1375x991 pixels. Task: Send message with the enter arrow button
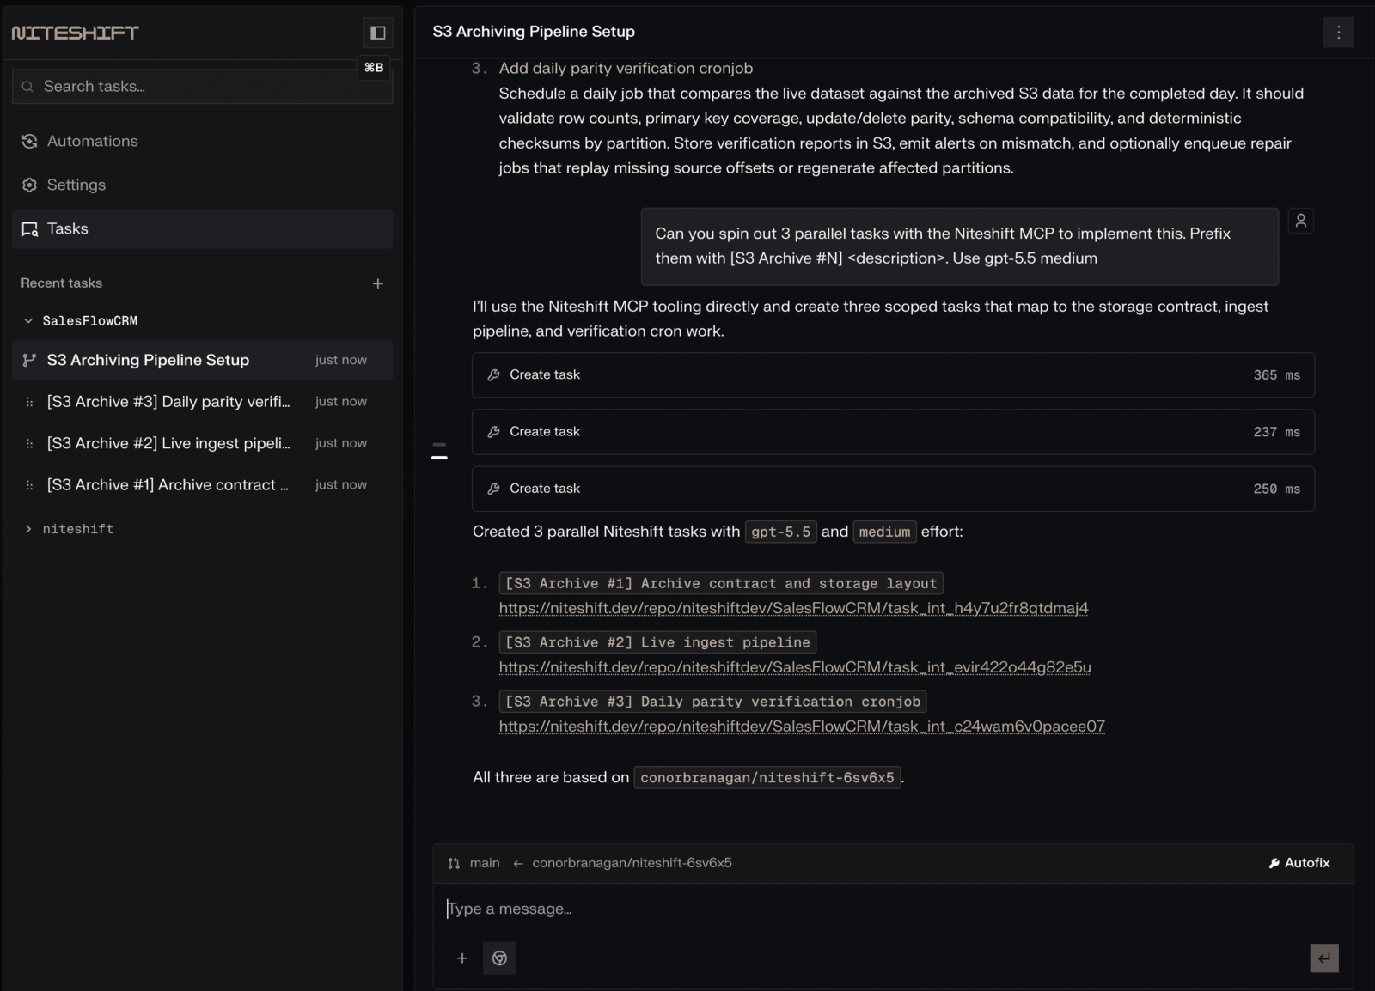click(1324, 958)
